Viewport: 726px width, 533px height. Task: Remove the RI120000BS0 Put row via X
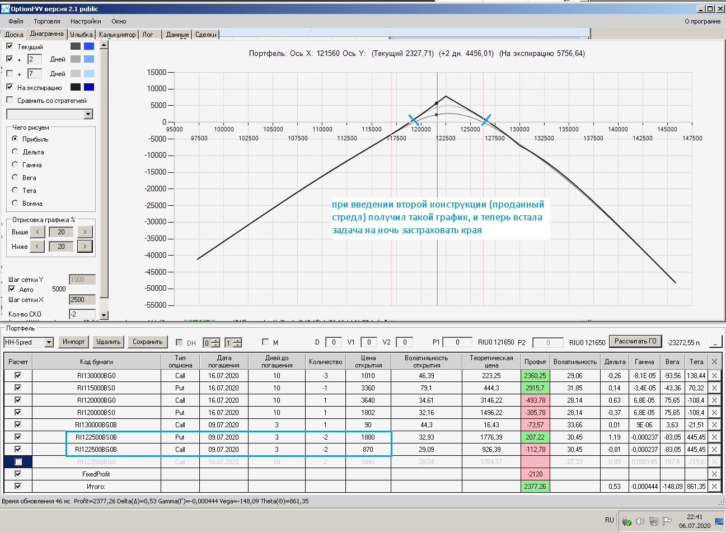(x=714, y=412)
